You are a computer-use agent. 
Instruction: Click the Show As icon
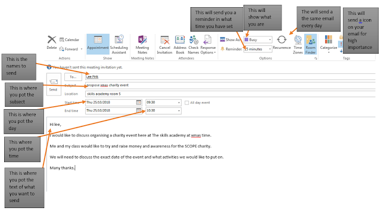coord(222,39)
